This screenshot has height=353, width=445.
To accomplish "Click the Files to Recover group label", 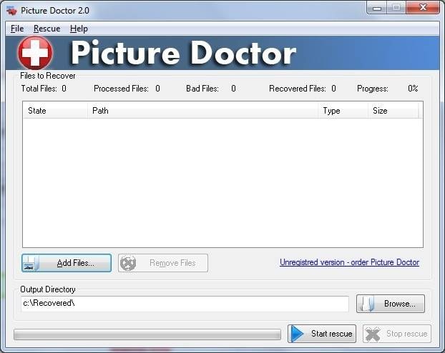I will pyautogui.click(x=48, y=76).
